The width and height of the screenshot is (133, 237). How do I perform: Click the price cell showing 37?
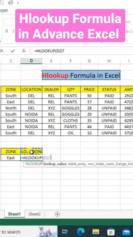(89, 102)
